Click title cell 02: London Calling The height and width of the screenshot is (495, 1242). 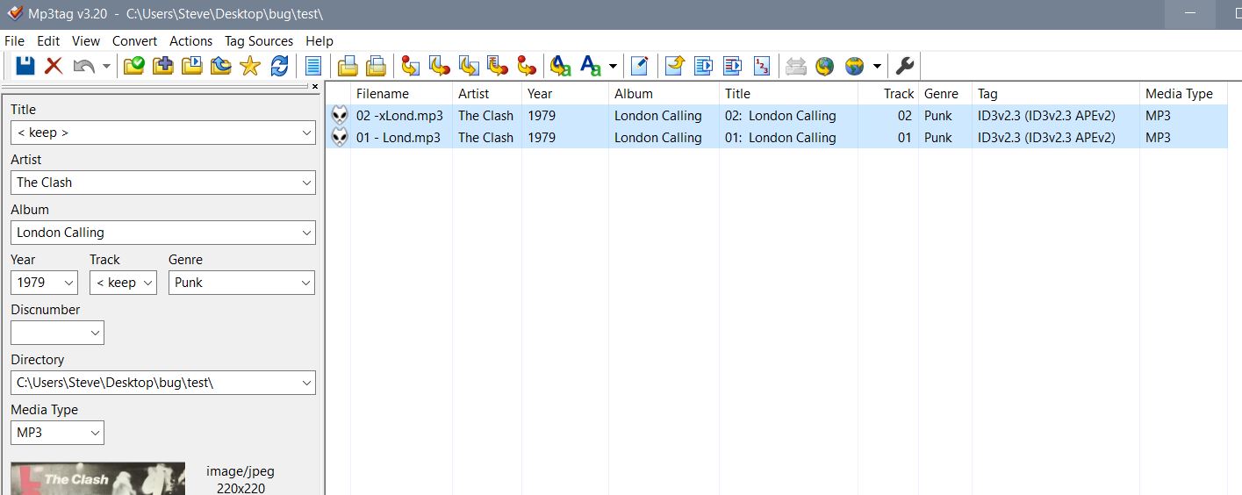(780, 115)
